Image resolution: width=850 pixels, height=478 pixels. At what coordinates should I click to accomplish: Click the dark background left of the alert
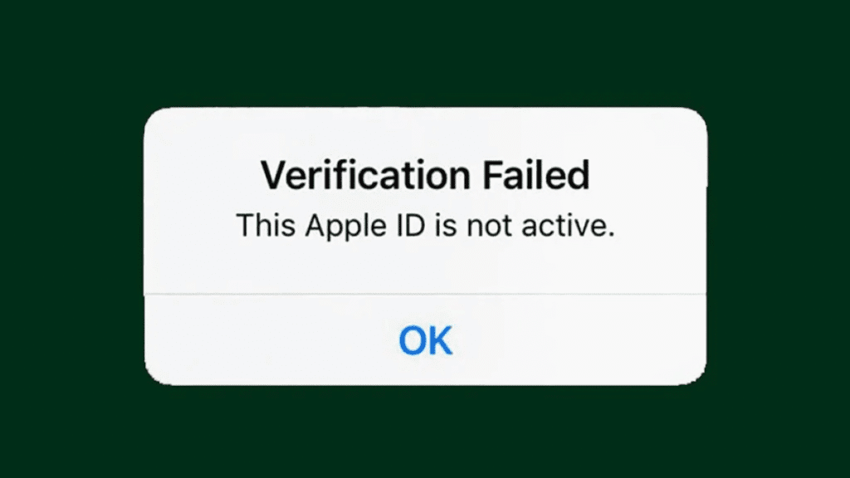[x=71, y=246]
